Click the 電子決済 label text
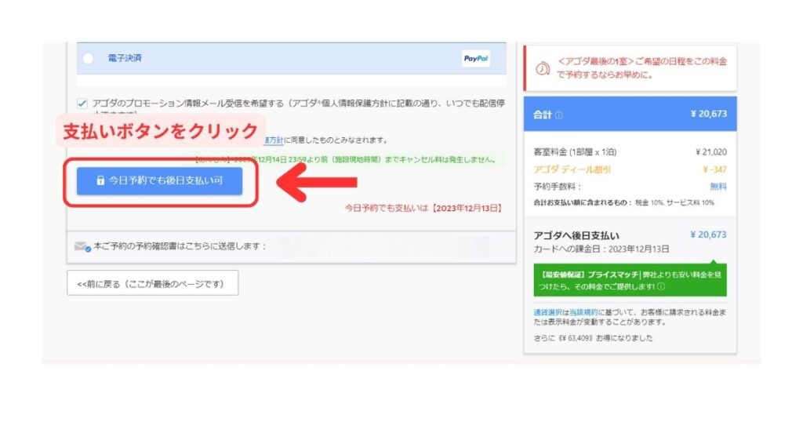 pyautogui.click(x=125, y=58)
